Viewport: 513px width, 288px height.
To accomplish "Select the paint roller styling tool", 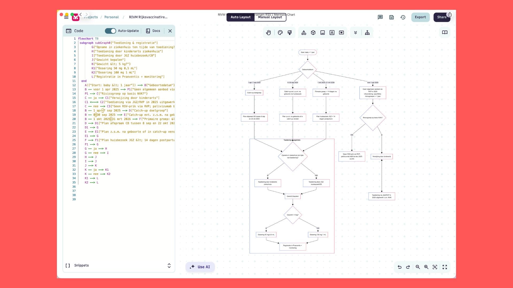I will pos(289,33).
